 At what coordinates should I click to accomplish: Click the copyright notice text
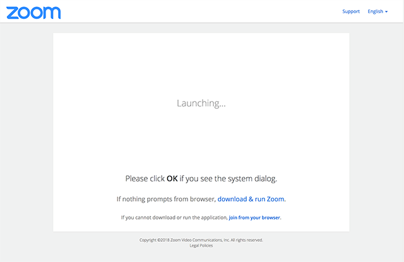201,240
